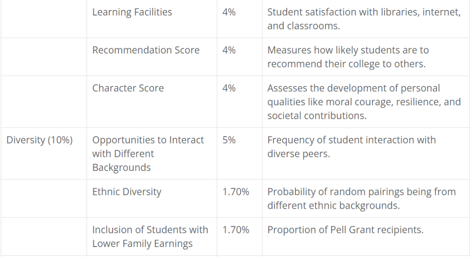Image resolution: width=470 pixels, height=257 pixels.
Task: Click 'Opportunities to Interact with Different Backgrounds' cell
Action: 148,154
